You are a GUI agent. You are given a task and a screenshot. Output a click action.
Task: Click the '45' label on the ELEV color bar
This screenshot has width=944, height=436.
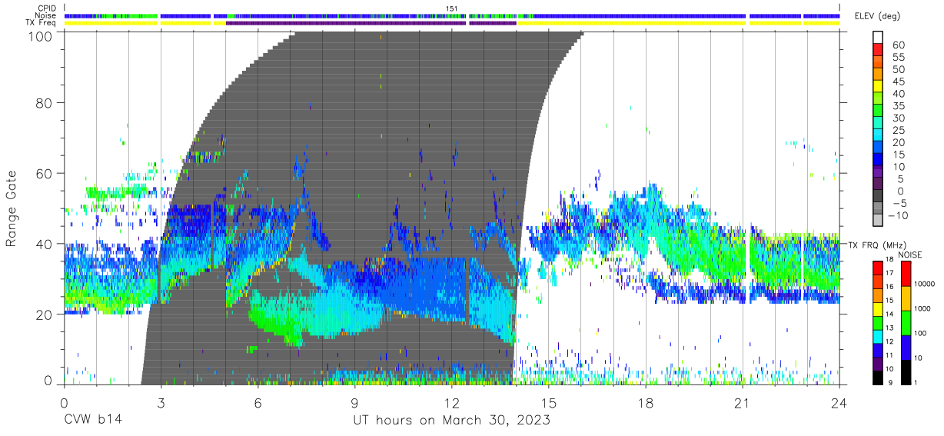pos(898,82)
